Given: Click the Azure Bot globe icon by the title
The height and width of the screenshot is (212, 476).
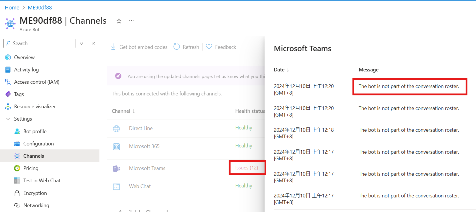Looking at the screenshot, I should pos(10,24).
